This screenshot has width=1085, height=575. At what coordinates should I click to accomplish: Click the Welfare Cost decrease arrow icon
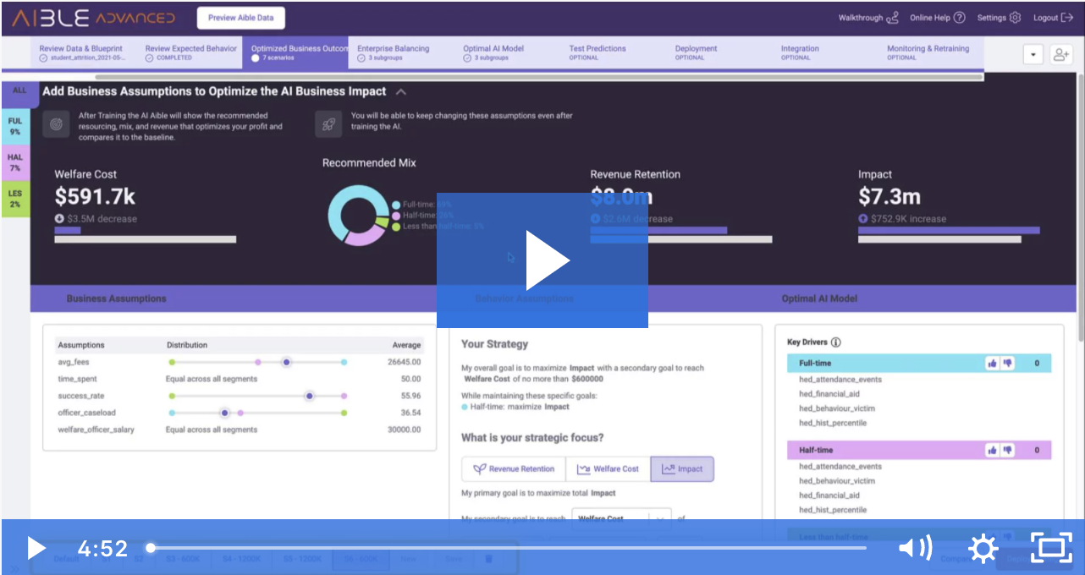click(x=59, y=219)
